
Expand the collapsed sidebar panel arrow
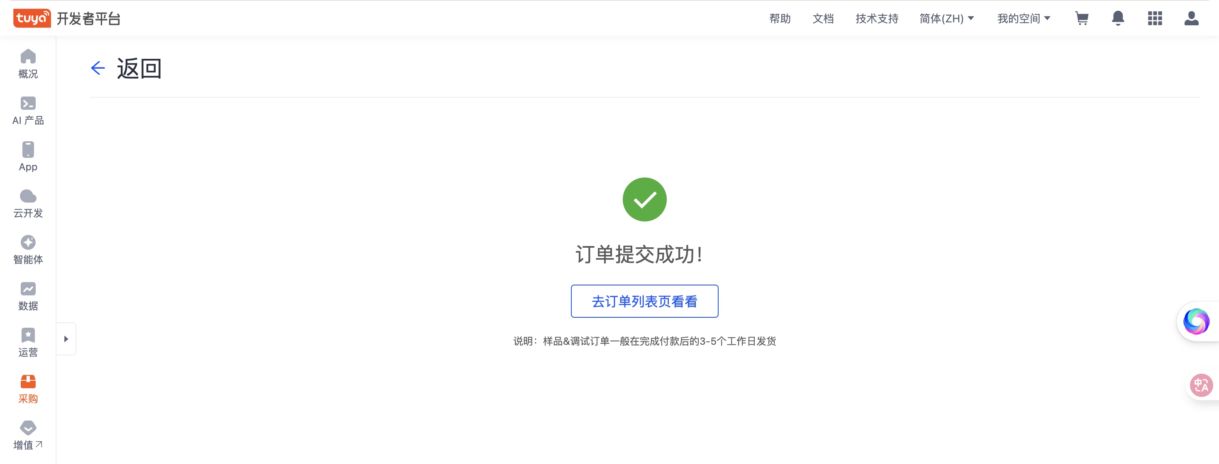point(66,339)
